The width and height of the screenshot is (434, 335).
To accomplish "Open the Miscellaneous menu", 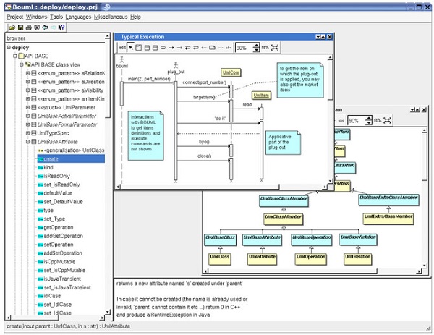I will [110, 16].
